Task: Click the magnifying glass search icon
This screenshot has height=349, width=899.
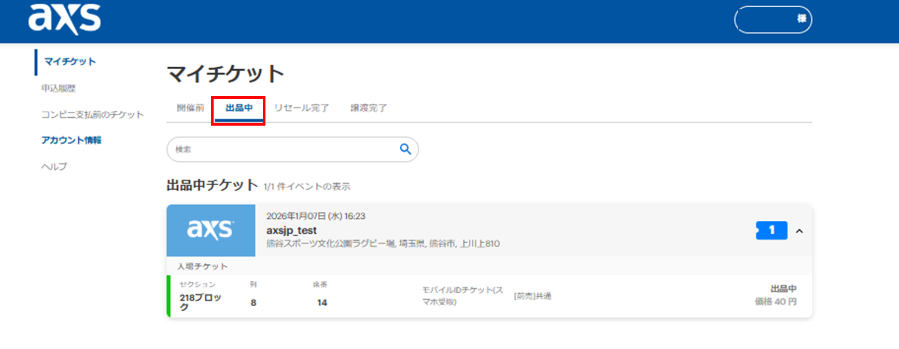Action: 405,149
